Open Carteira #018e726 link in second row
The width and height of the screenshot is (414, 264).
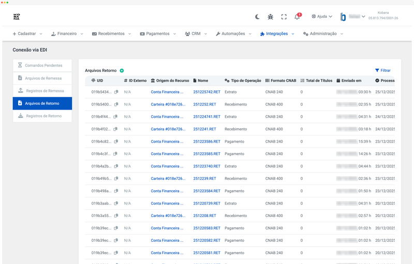tap(168, 104)
